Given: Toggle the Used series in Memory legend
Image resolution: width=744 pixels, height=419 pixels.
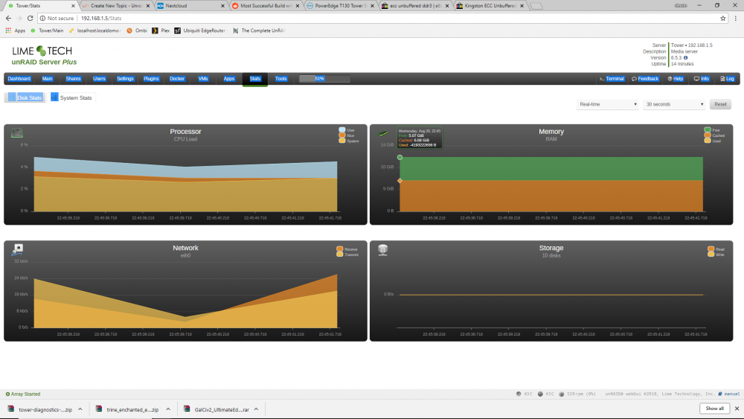Looking at the screenshot, I should coord(713,141).
